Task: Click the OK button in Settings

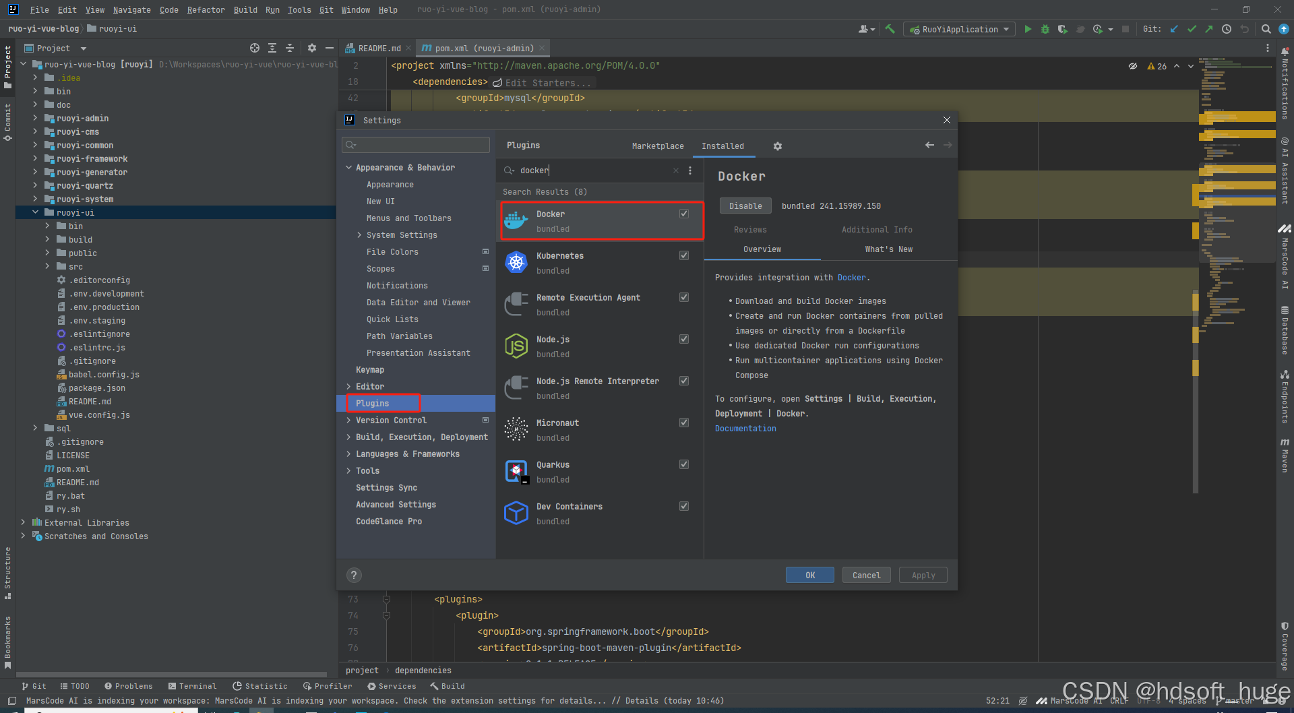Action: [x=809, y=575]
